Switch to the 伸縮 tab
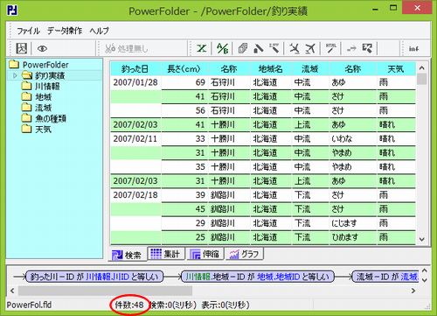 coord(205,254)
